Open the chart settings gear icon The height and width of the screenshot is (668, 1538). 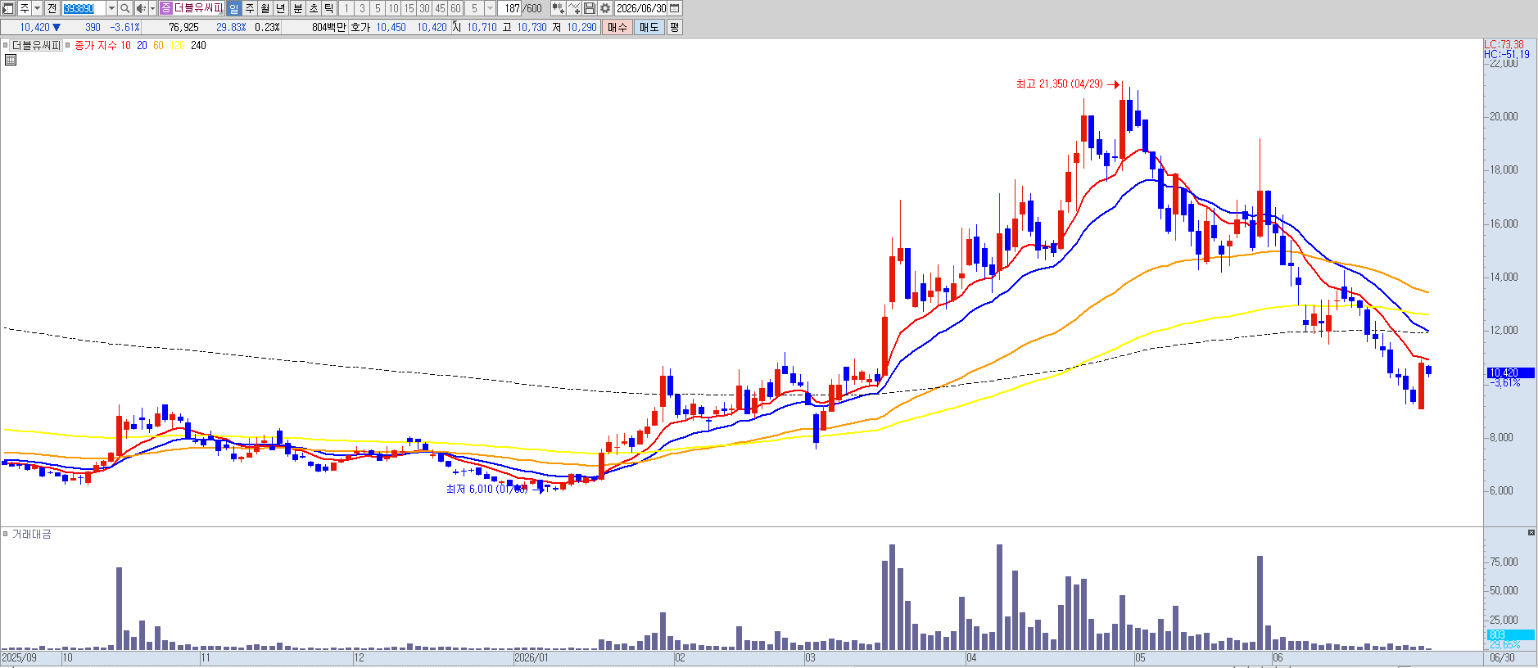pos(605,8)
